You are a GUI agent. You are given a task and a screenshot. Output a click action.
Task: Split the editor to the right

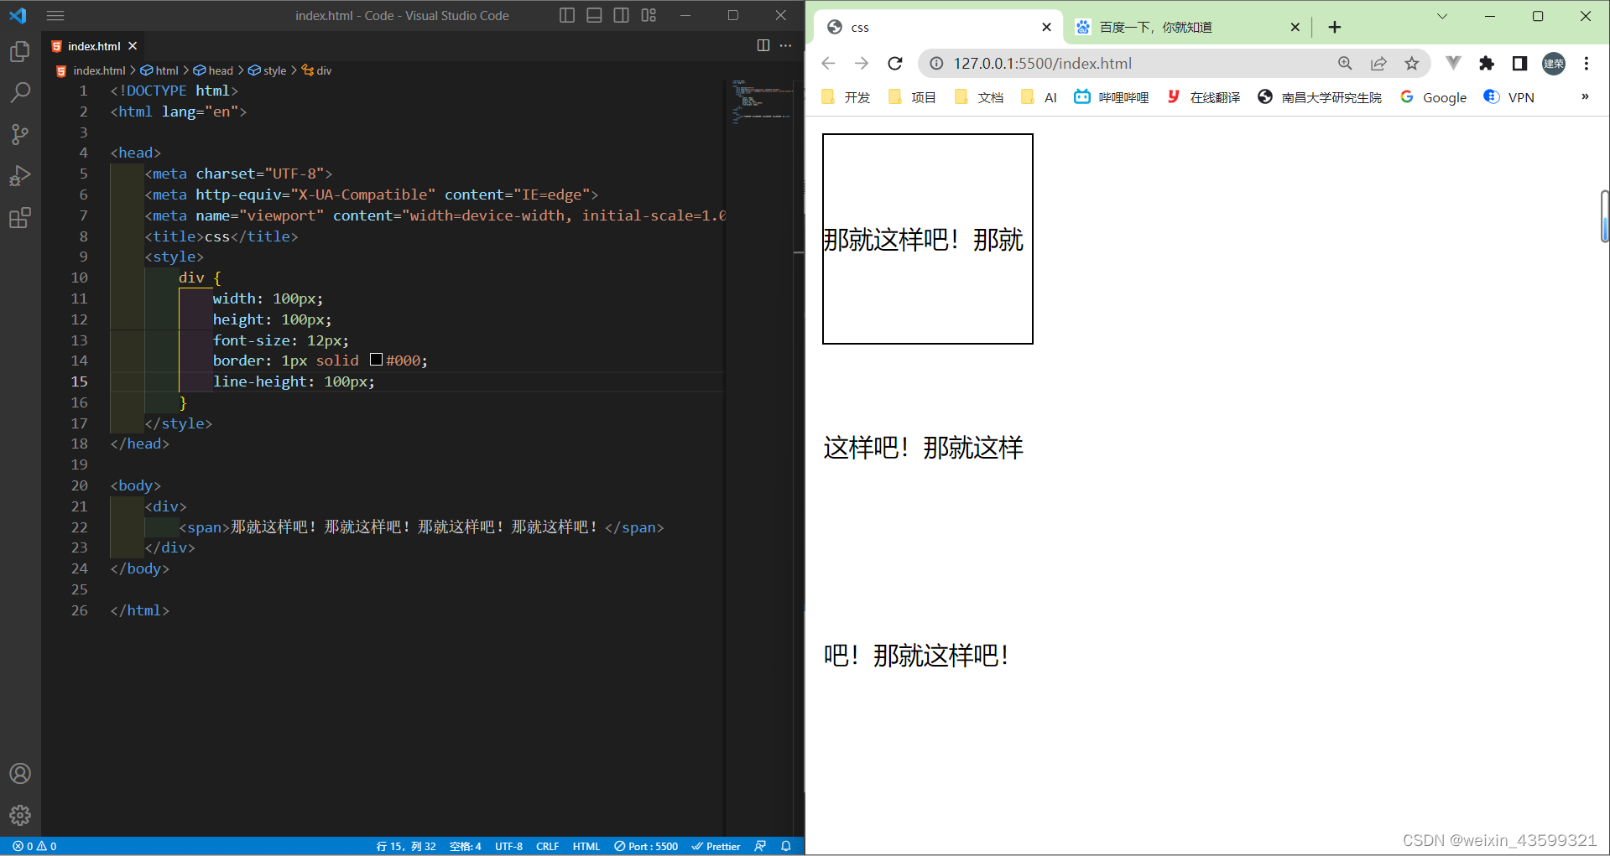point(763,45)
